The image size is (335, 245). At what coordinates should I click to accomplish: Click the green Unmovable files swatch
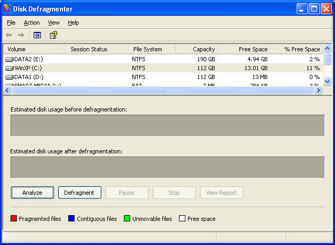127,218
